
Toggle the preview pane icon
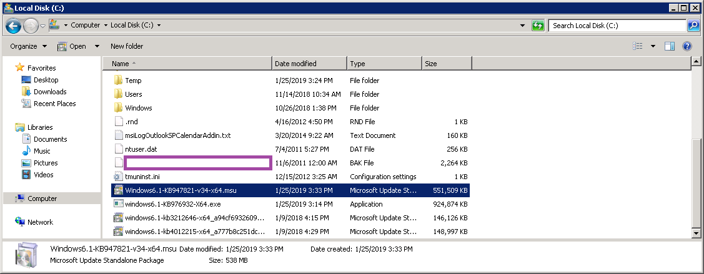click(670, 46)
